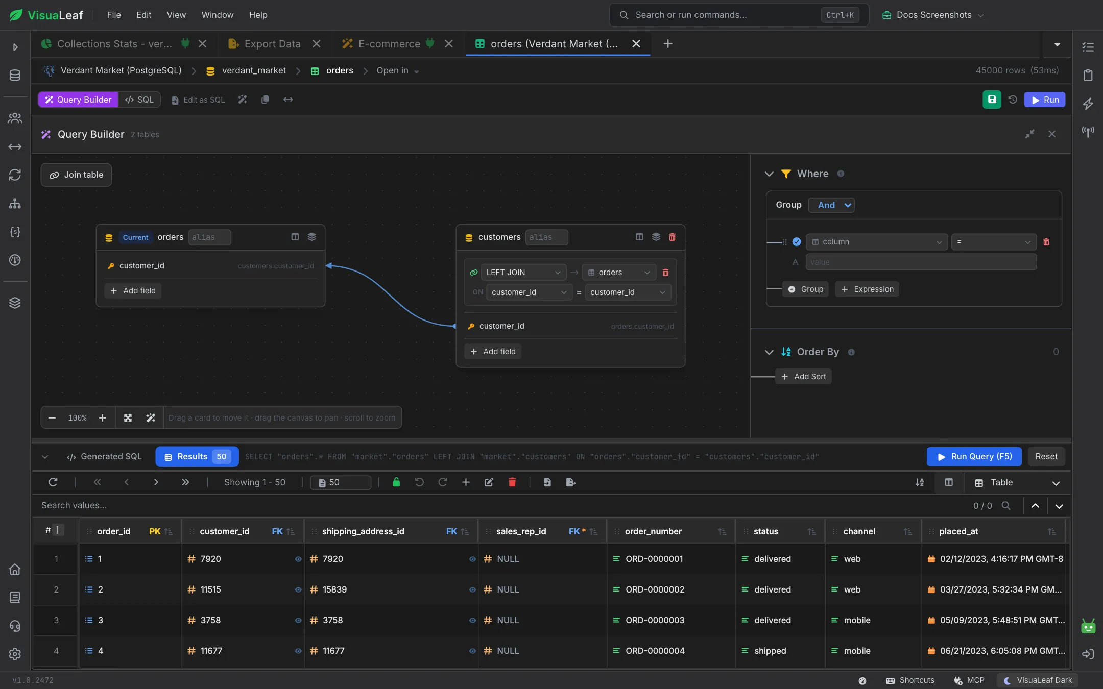This screenshot has width=1103, height=689.
Task: Refresh the results grid
Action: pyautogui.click(x=53, y=482)
